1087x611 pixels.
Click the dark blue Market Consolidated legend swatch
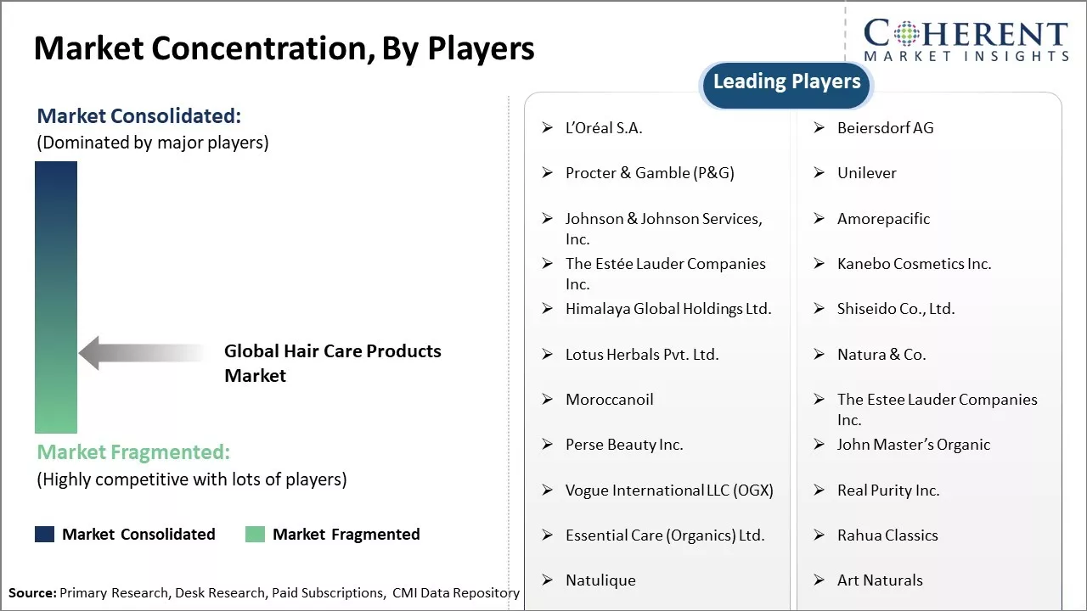coord(45,534)
